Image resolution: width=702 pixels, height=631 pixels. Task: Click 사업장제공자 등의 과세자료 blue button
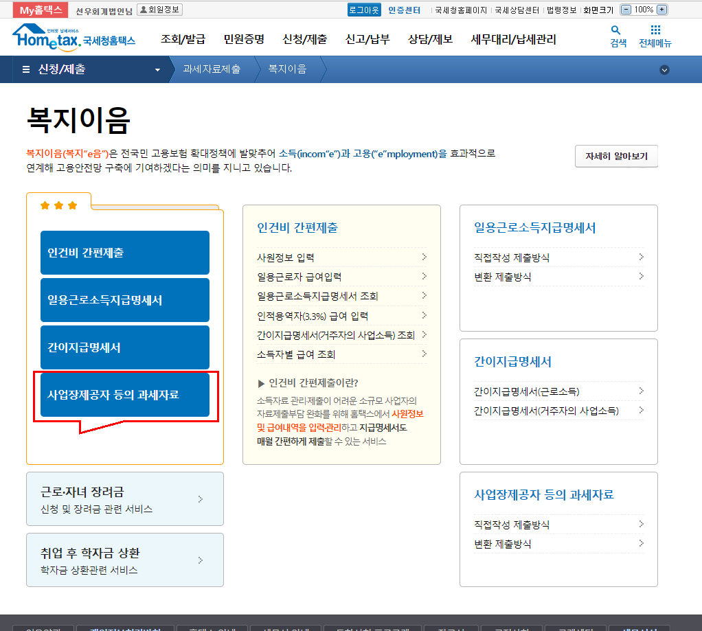point(124,395)
